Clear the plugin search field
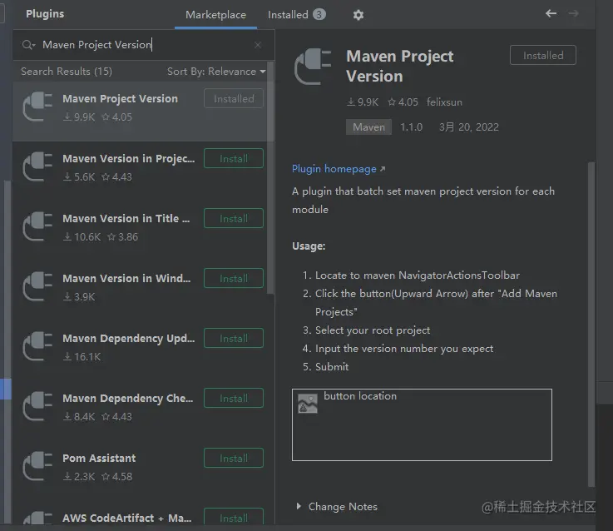The height and width of the screenshot is (531, 613). [258, 45]
